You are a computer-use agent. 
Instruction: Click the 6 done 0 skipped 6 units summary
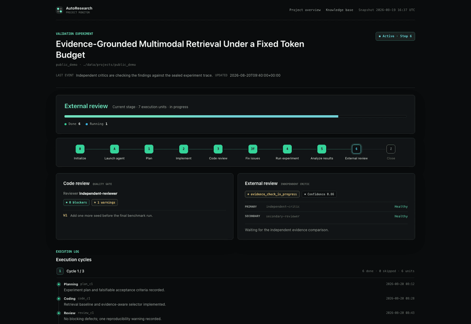[388, 271]
